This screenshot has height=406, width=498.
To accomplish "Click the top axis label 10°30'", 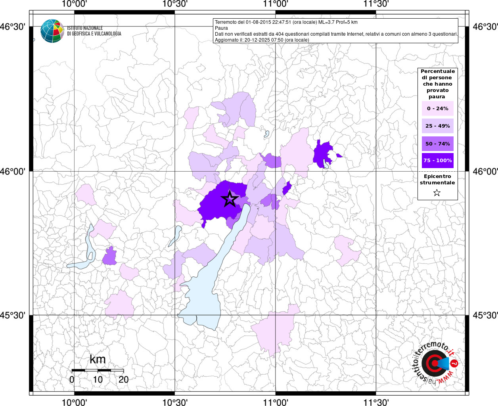I will pyautogui.click(x=175, y=4).
